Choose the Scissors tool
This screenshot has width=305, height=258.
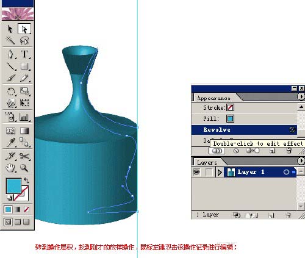tap(24, 156)
